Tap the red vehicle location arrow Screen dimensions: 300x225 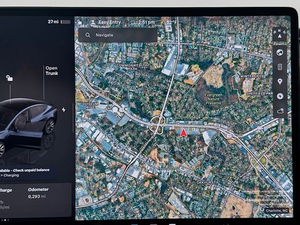pyautogui.click(x=183, y=132)
